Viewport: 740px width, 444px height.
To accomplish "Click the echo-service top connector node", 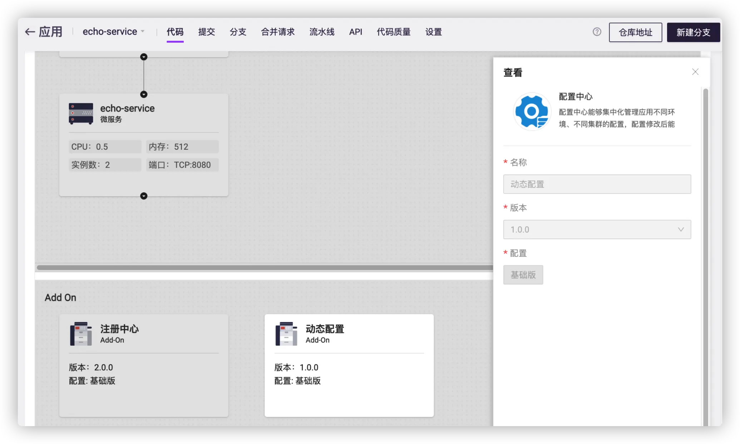I will coord(144,94).
